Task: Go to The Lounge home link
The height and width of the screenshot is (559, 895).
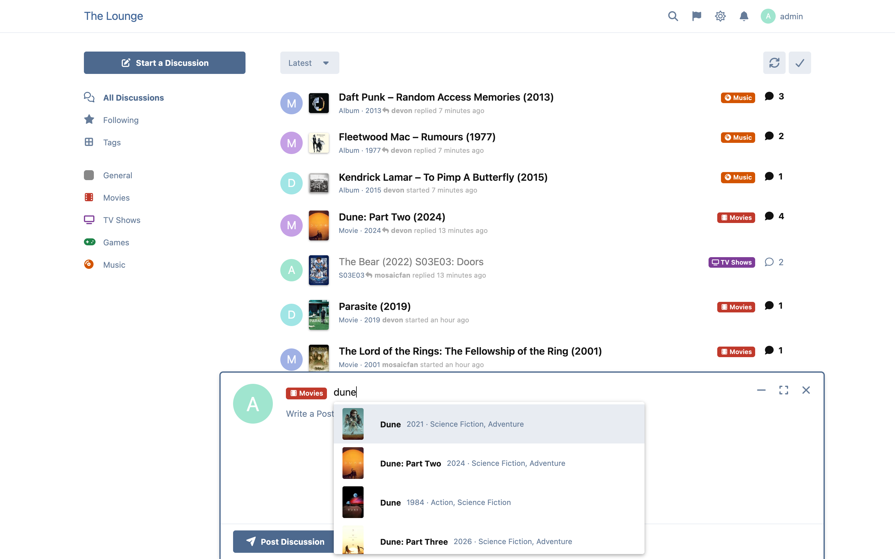Action: 113,16
